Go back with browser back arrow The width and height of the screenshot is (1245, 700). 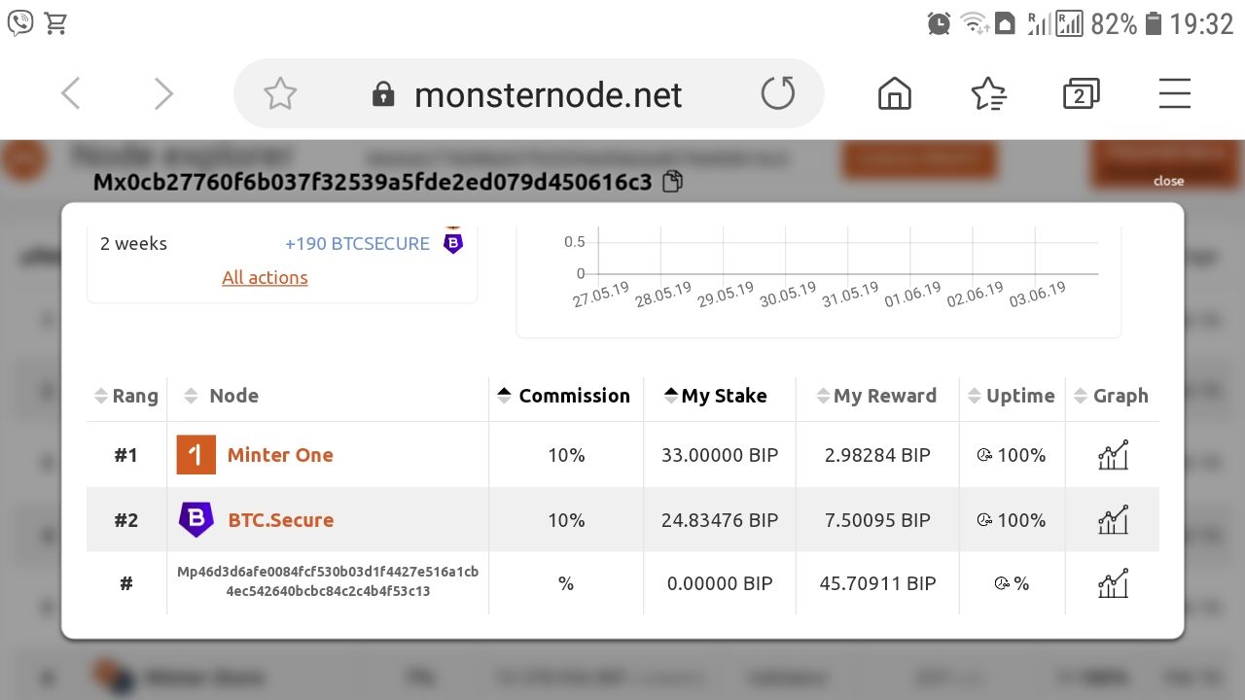tap(70, 94)
